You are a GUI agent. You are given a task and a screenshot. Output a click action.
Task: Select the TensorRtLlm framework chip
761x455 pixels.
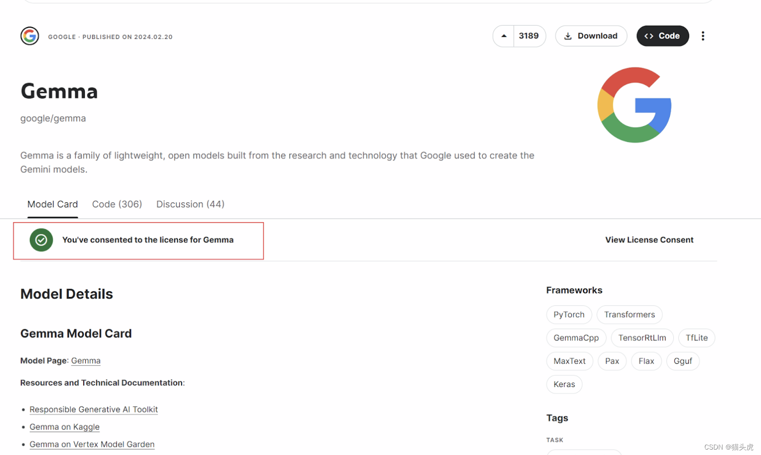(642, 338)
